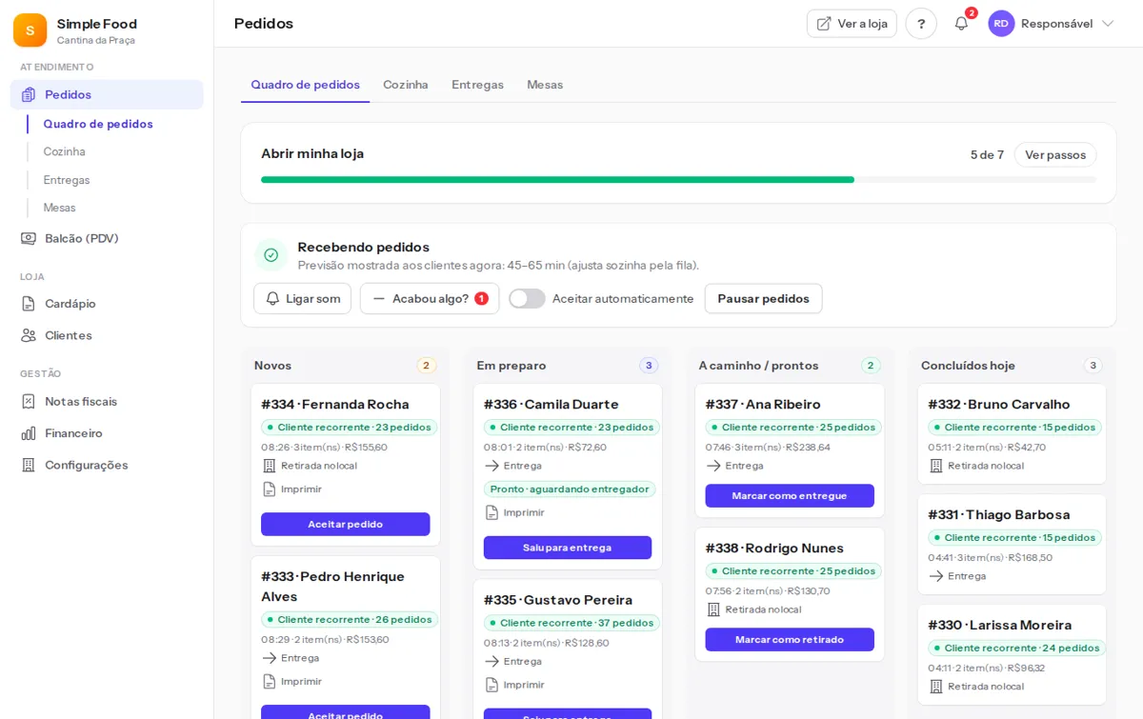Click the Pronto · aguardando entregador badge

click(570, 489)
